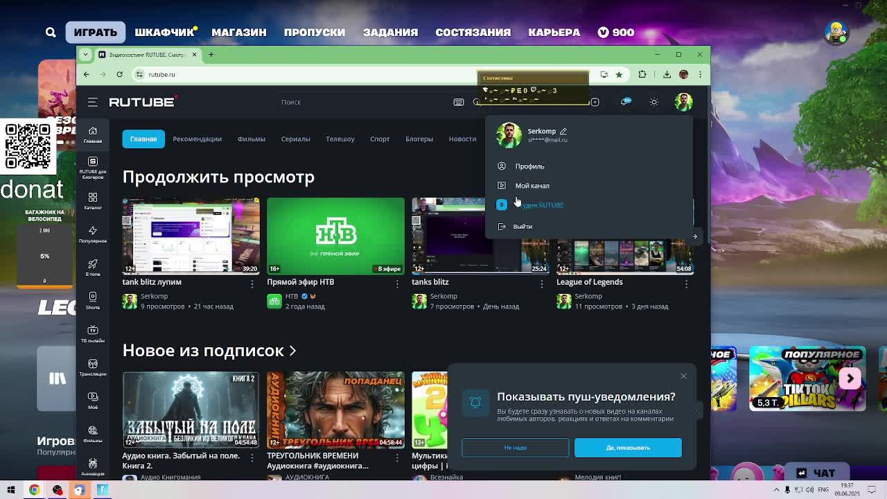Open options for Забытый на поле audiobook
This screenshot has height=499, width=887.
tap(252, 457)
